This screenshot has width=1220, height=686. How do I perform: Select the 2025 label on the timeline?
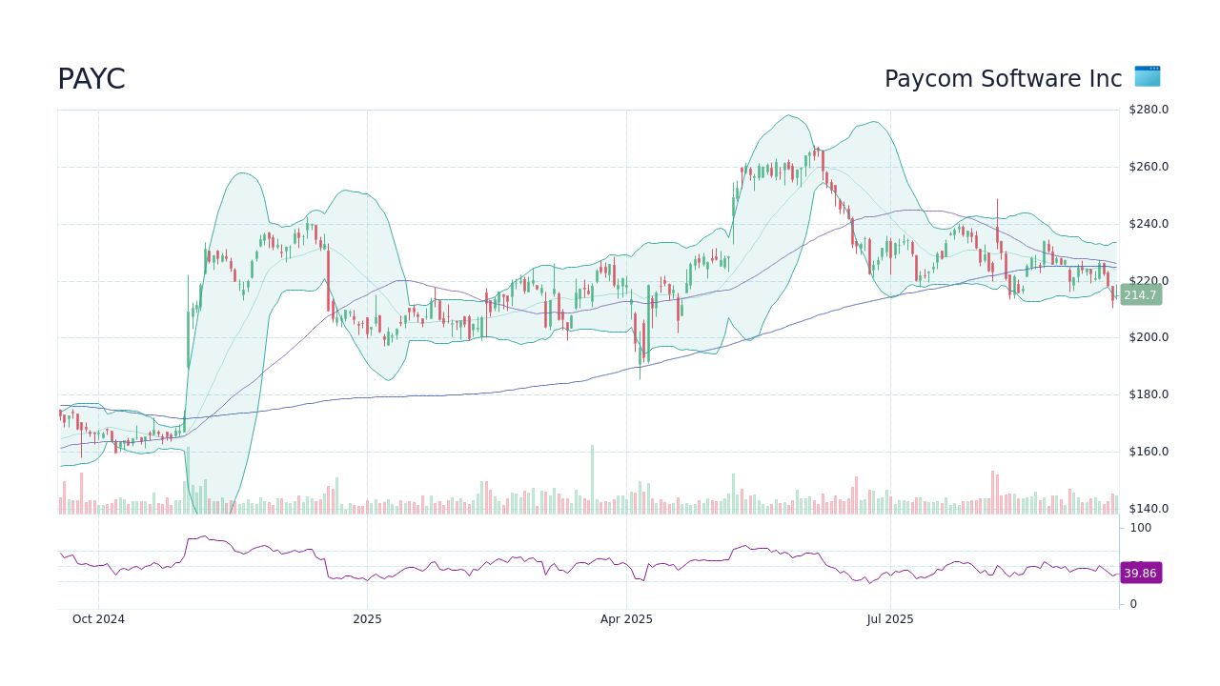pyautogui.click(x=367, y=619)
